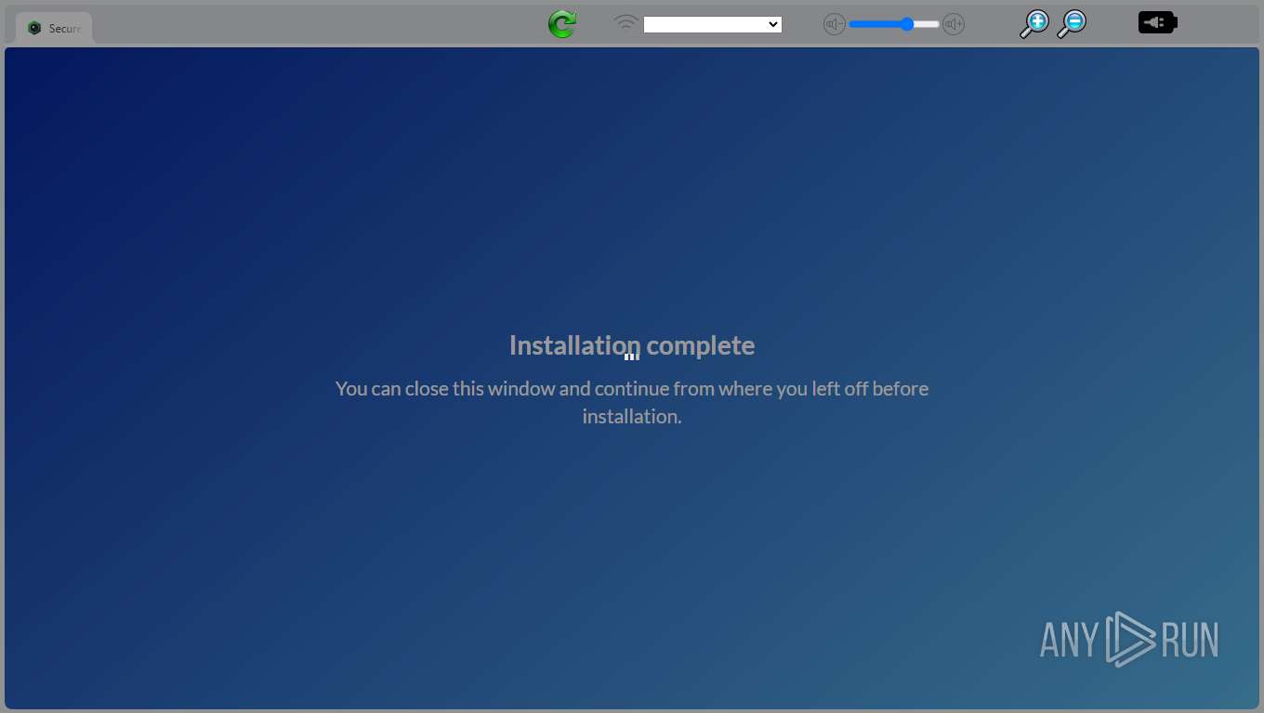Click the battery plug power icon
Image resolution: width=1264 pixels, height=713 pixels.
pyautogui.click(x=1158, y=22)
